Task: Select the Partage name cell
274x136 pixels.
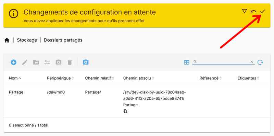Action: [x=16, y=92]
